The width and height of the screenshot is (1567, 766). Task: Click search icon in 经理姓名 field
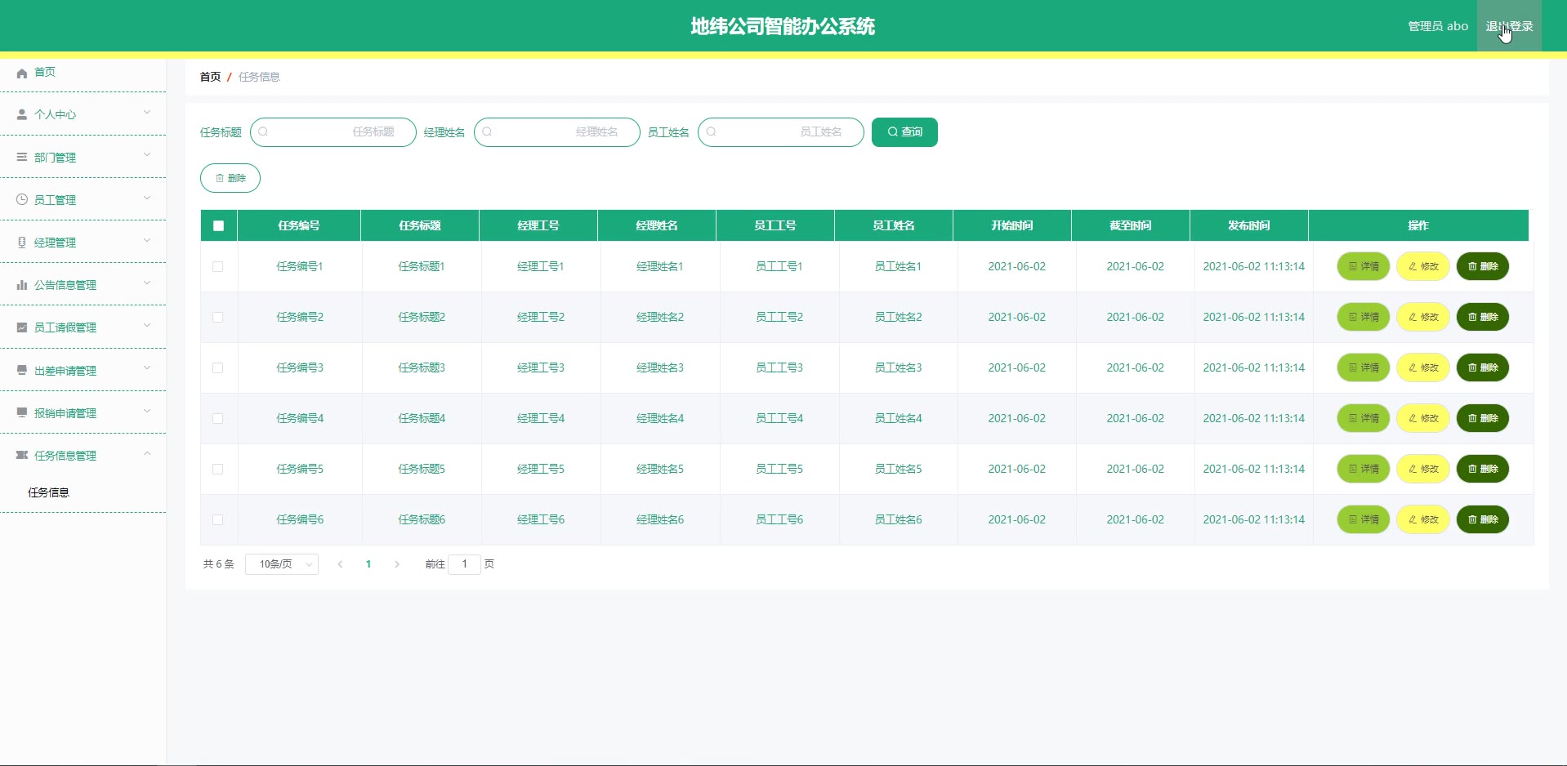click(x=487, y=132)
